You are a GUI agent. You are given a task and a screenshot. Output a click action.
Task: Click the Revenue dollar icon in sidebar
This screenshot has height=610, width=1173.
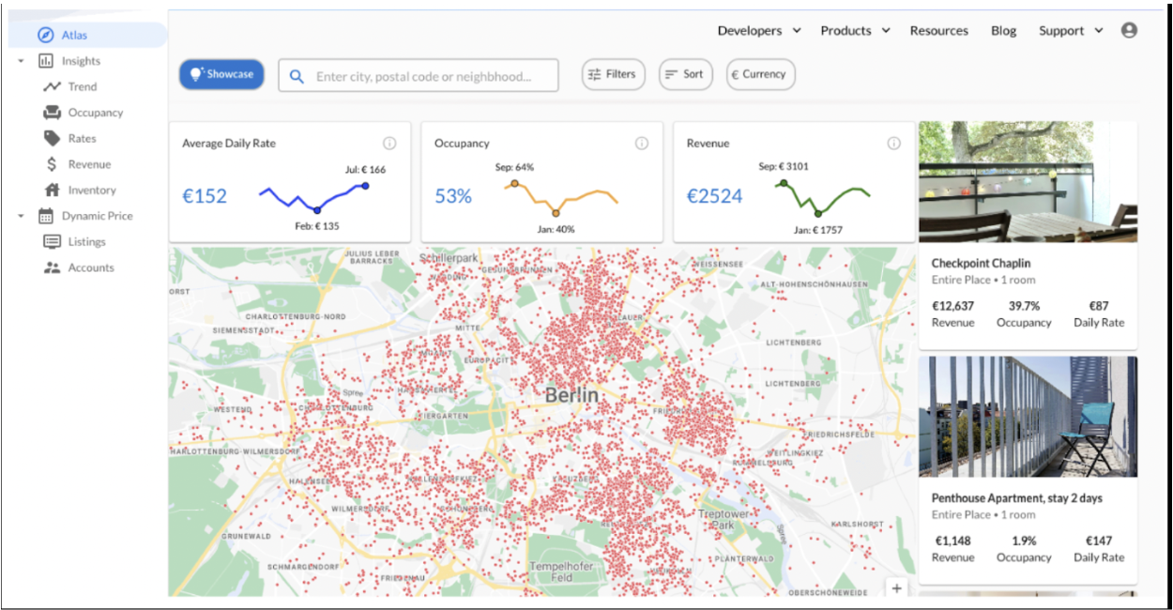(52, 163)
